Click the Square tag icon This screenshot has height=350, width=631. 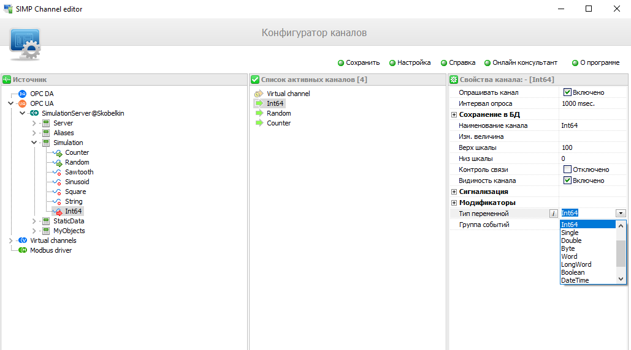[x=58, y=192]
